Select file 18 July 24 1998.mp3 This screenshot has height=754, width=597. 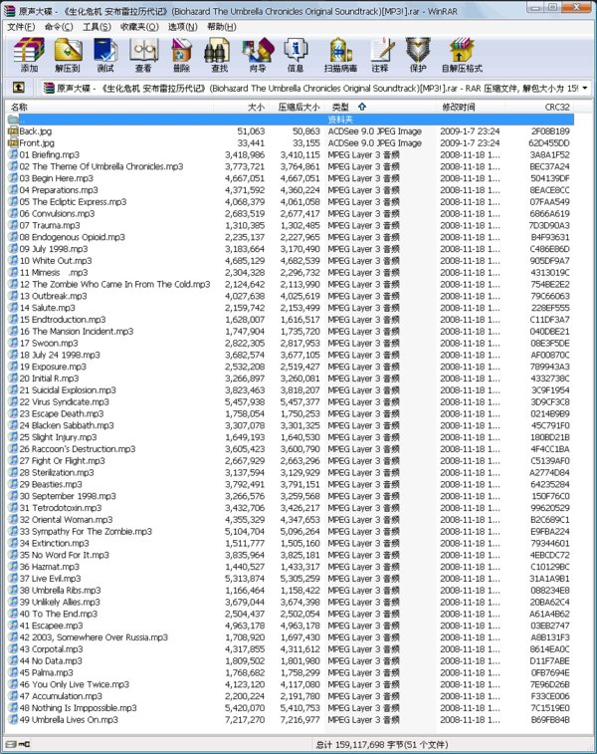[60, 355]
